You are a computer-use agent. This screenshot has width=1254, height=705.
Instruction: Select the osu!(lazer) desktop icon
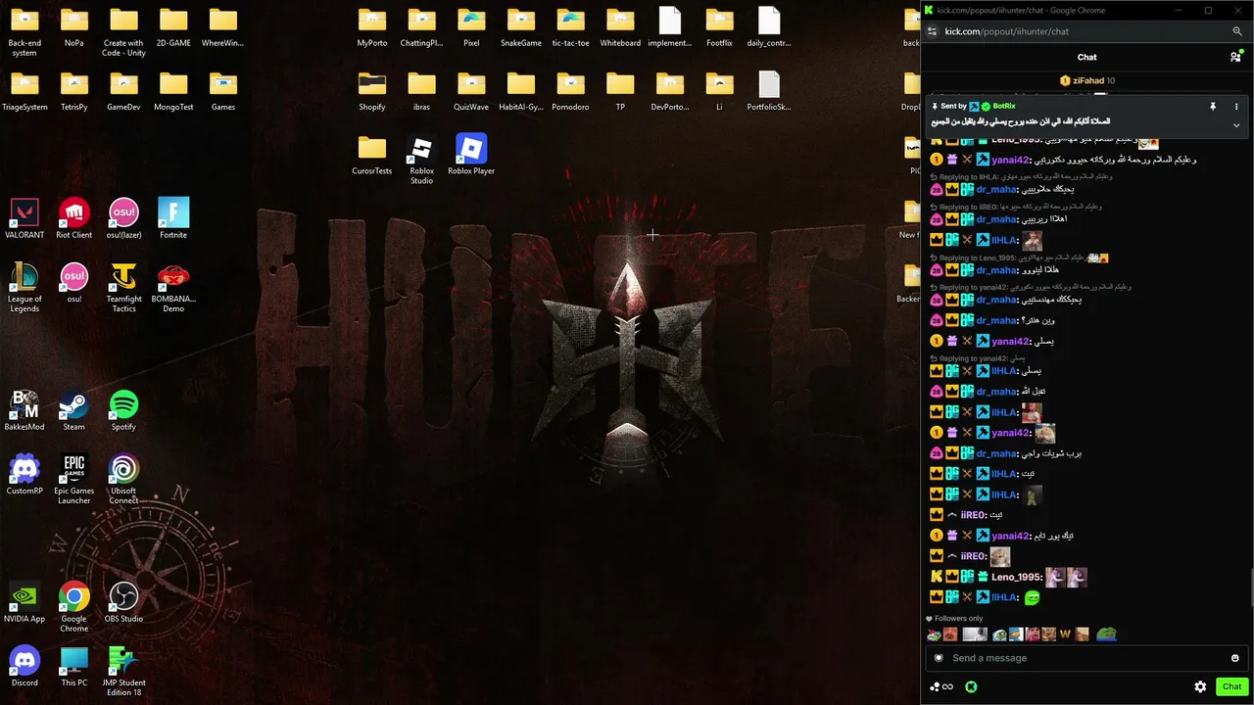[x=123, y=218]
